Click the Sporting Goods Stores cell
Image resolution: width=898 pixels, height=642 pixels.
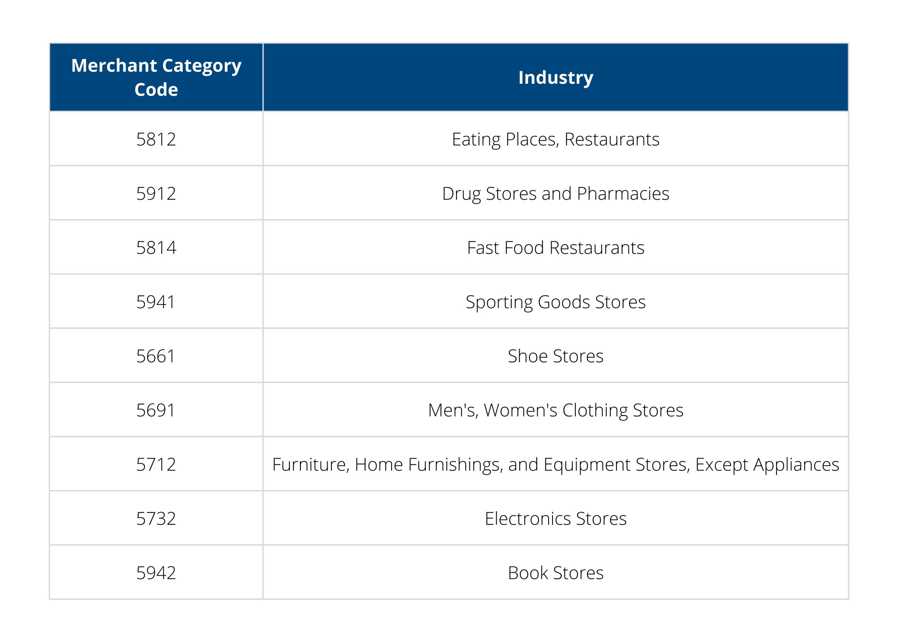(x=556, y=302)
